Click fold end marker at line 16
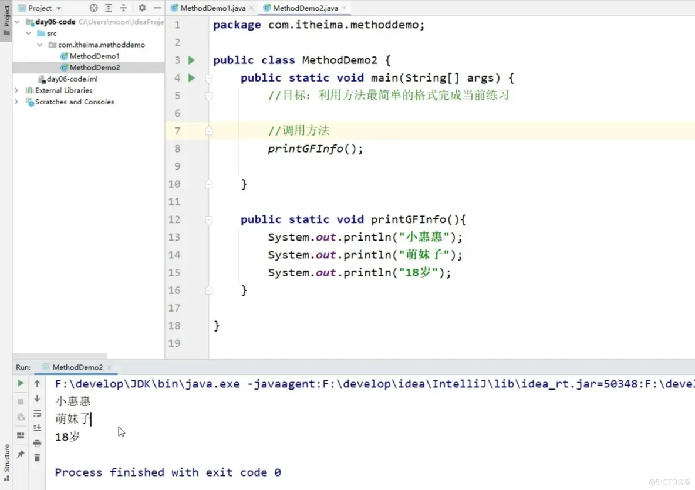695x490 pixels. (x=209, y=290)
